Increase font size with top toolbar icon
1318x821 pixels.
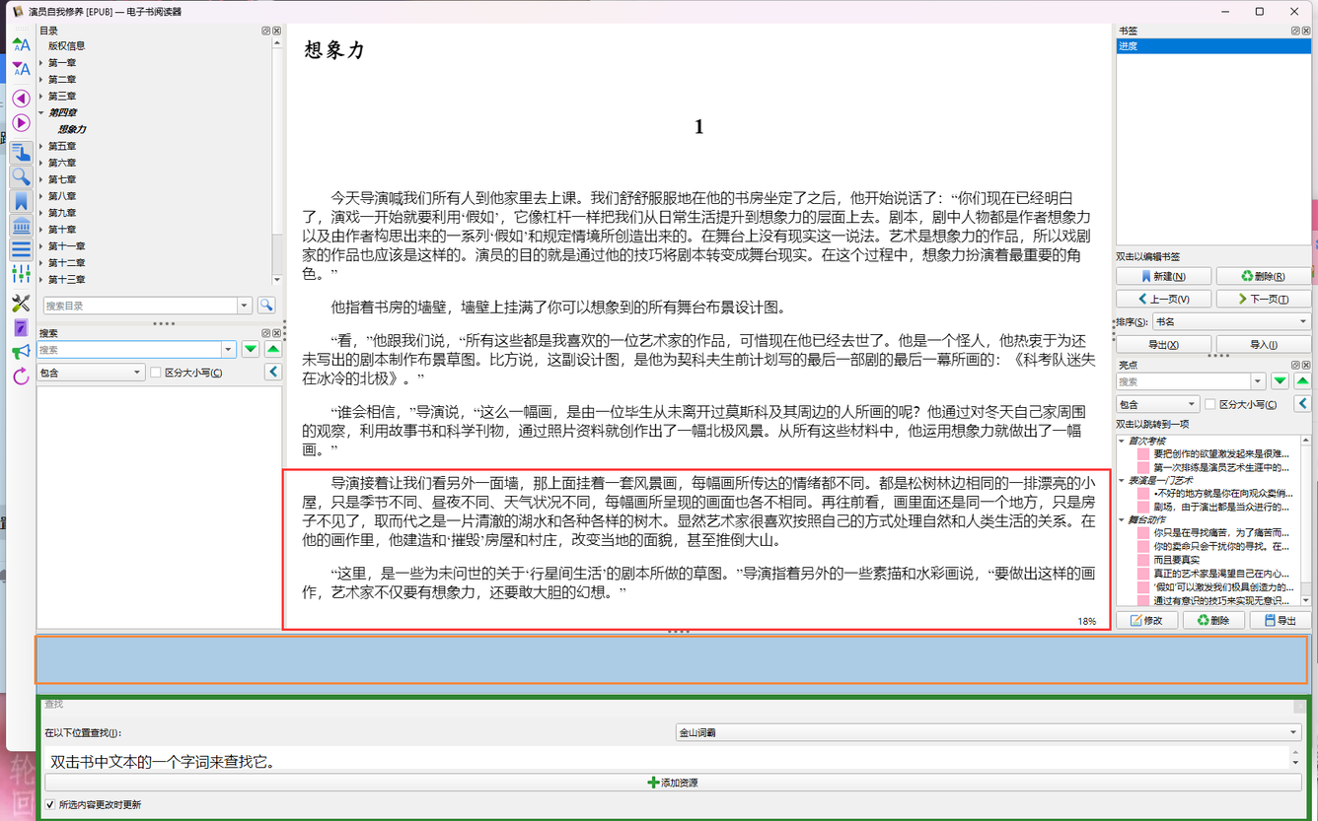tap(21, 44)
